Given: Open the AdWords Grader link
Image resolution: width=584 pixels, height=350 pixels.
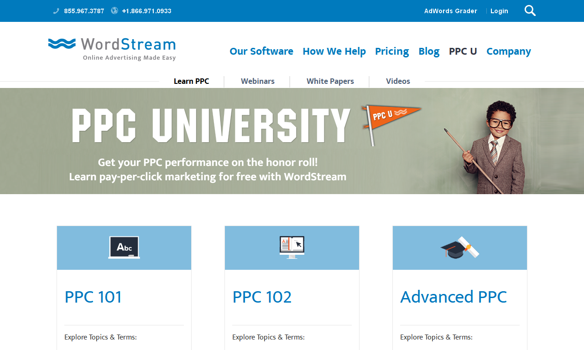Looking at the screenshot, I should point(451,11).
